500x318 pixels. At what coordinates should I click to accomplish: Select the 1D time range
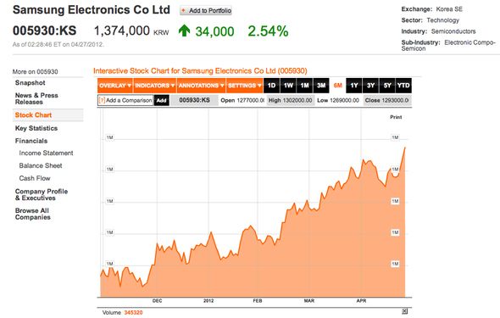(x=271, y=86)
